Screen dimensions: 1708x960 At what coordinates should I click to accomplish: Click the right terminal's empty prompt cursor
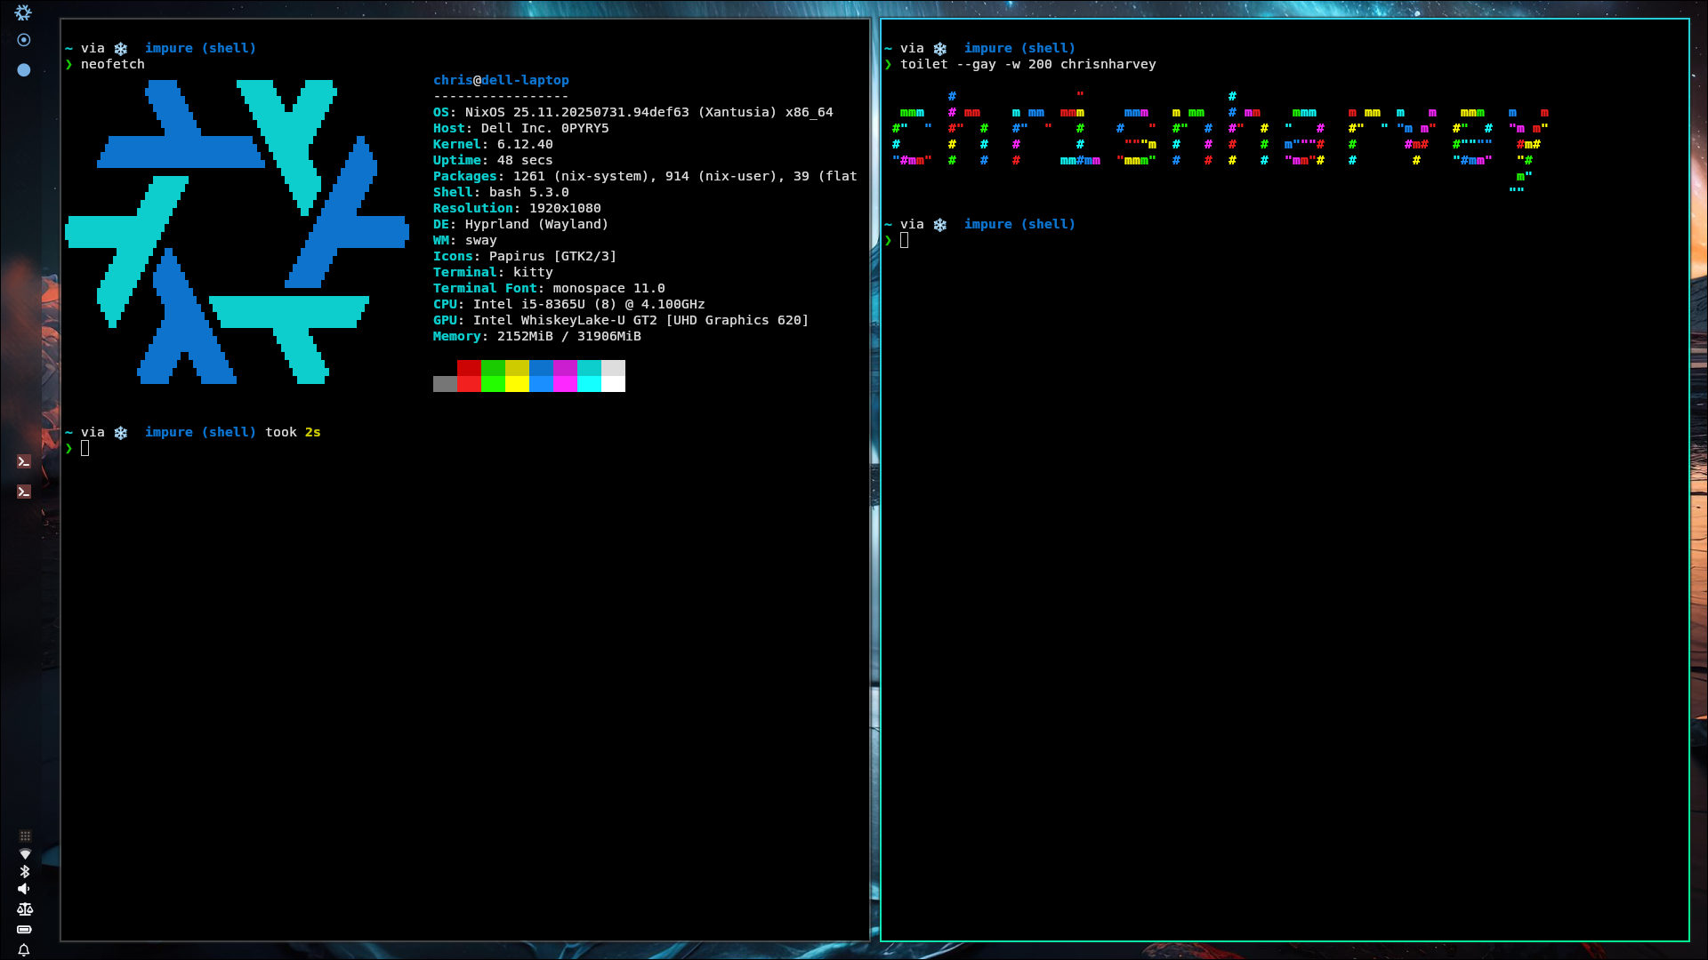click(904, 241)
